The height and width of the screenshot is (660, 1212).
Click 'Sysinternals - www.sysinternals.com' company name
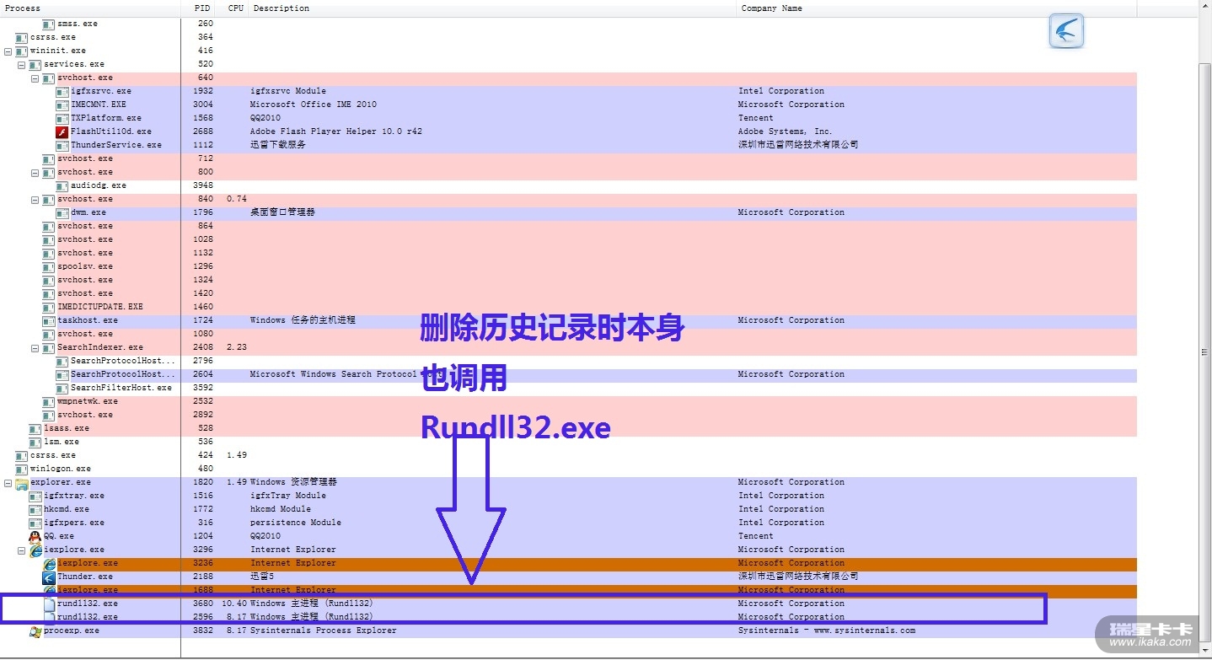point(827,630)
